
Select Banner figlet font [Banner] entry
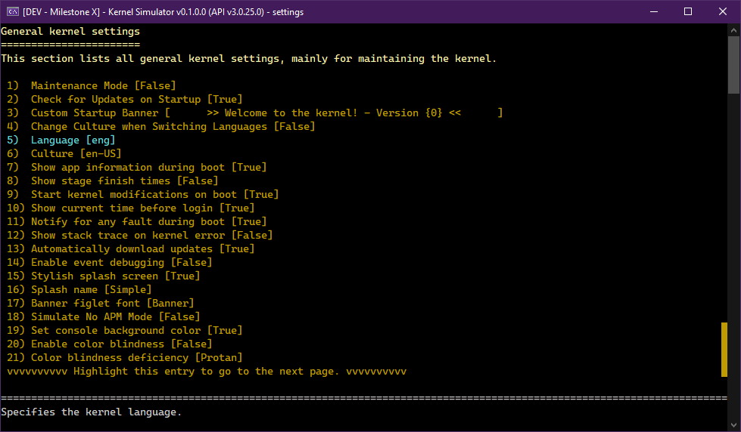[x=112, y=304]
